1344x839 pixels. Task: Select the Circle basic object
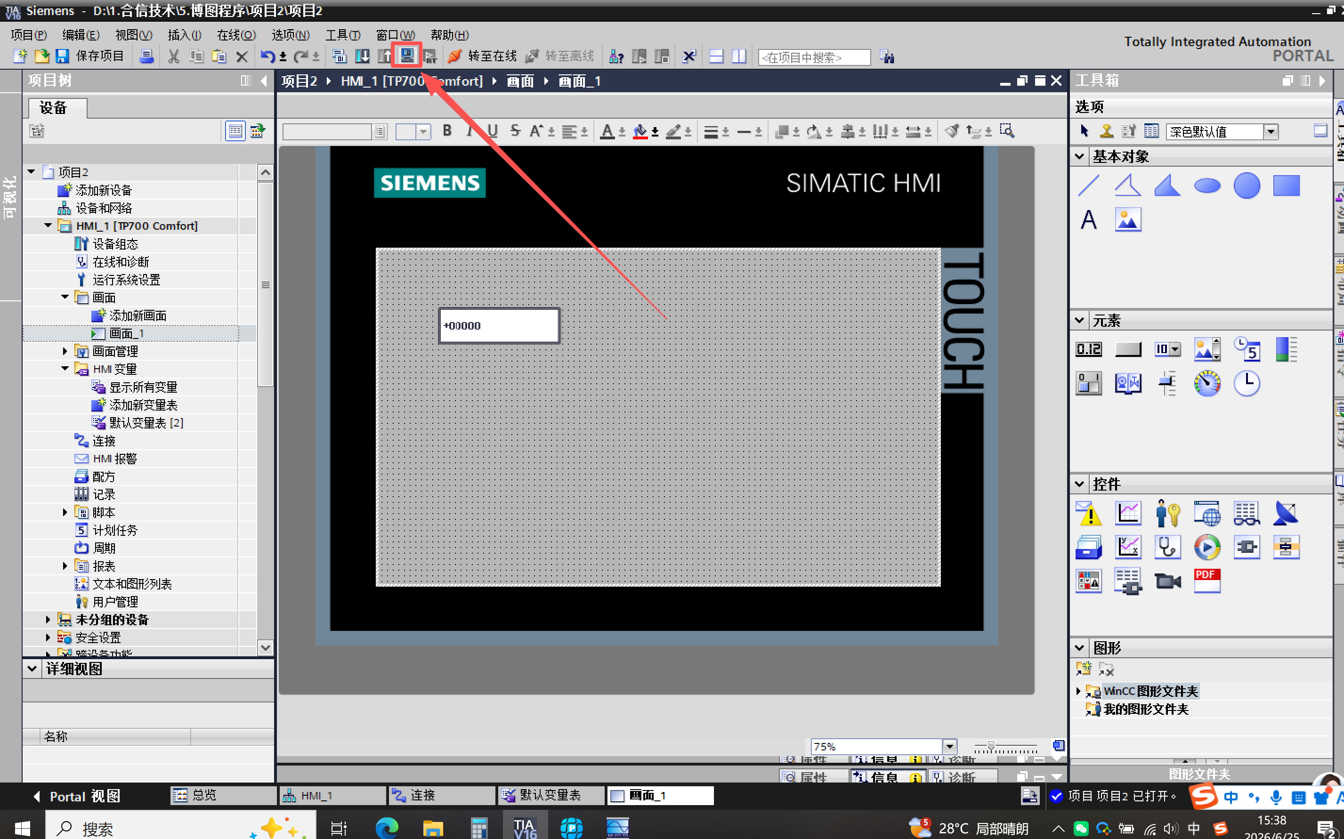[1247, 186]
